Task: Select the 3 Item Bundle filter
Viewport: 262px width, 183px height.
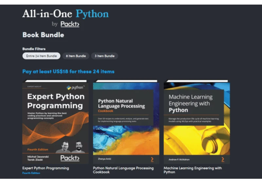Action: click(x=104, y=56)
